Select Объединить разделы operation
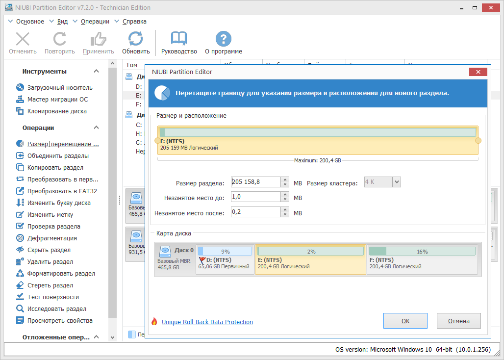 click(58, 156)
